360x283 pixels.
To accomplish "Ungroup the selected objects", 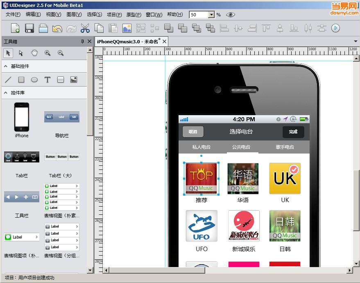I will 155,28.
